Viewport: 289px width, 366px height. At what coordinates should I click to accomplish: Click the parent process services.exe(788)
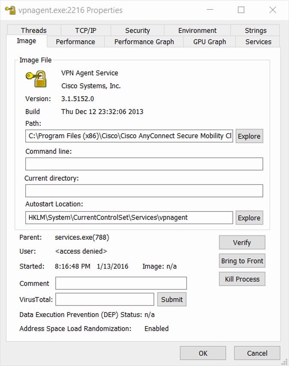click(x=82, y=237)
